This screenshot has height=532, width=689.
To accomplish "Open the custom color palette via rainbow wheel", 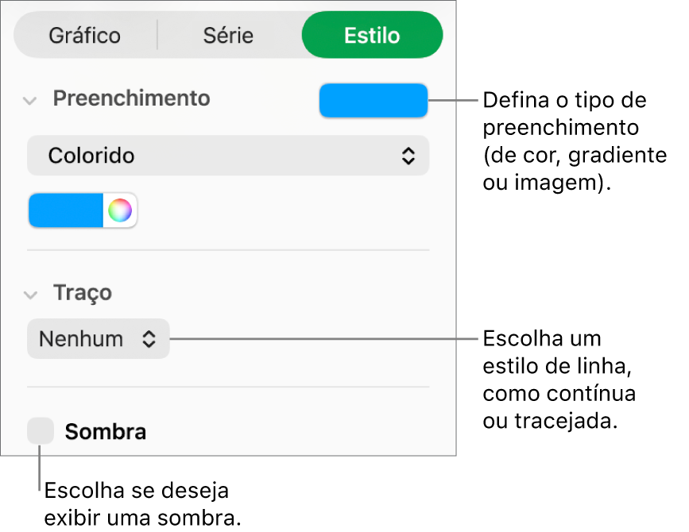I will point(120,210).
